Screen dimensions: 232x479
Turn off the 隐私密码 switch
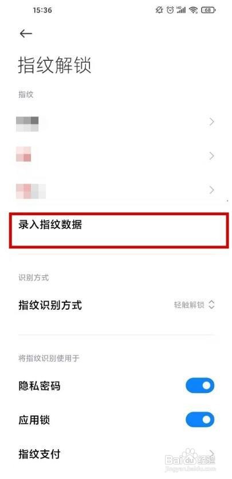coord(200,385)
